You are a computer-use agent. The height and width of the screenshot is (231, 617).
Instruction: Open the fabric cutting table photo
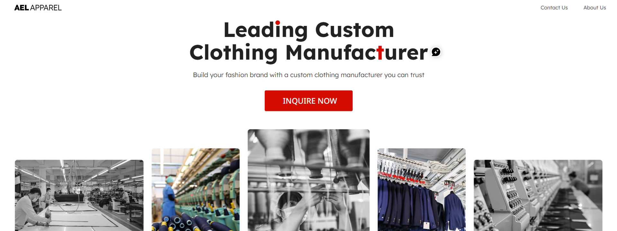pos(79,195)
